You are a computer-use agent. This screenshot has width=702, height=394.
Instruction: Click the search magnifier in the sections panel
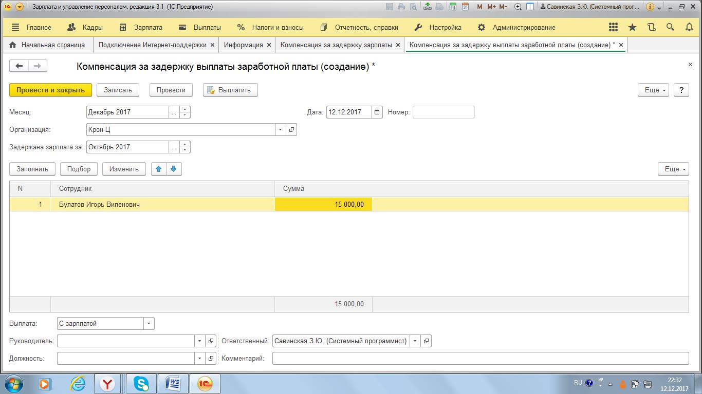coord(670,28)
